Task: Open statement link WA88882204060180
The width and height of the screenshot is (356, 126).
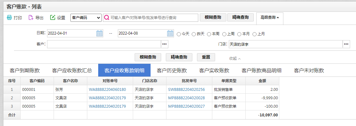Action: click(107, 90)
